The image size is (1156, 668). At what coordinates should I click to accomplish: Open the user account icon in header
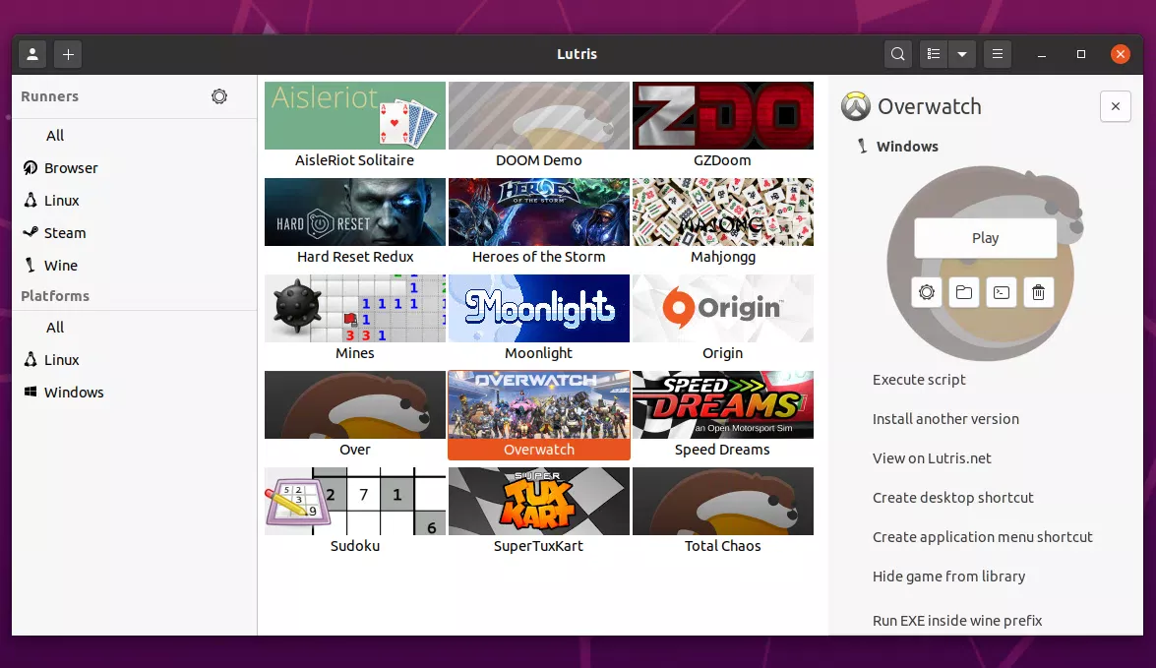(x=32, y=54)
